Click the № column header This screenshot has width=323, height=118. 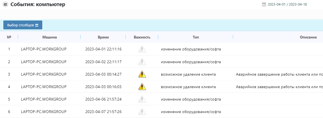click(9, 37)
